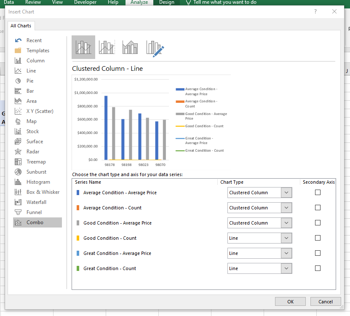Open the Funnel chart category icon
Image resolution: width=350 pixels, height=316 pixels.
point(18,212)
